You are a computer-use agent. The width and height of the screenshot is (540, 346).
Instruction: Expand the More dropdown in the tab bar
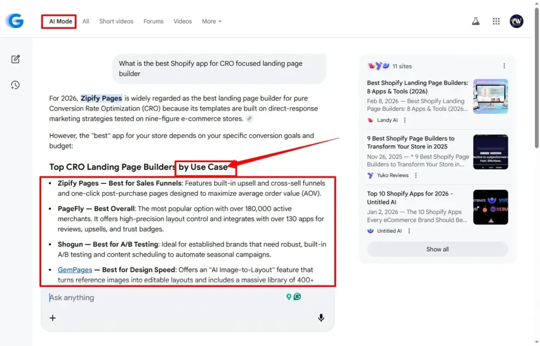click(x=211, y=21)
